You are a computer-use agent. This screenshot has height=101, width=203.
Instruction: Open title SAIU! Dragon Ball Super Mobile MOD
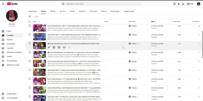(x=74, y=61)
